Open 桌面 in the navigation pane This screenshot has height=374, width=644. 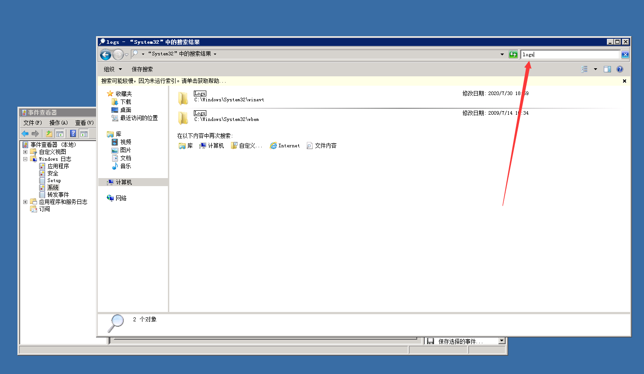point(121,110)
